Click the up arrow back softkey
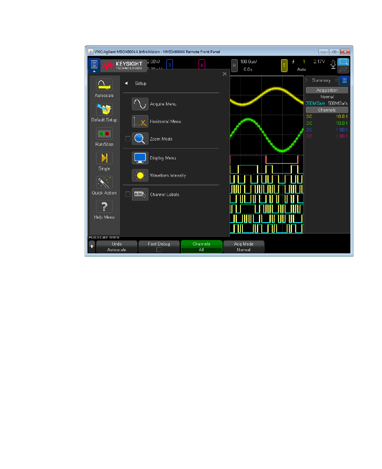This screenshot has height=469, width=382. (x=92, y=246)
